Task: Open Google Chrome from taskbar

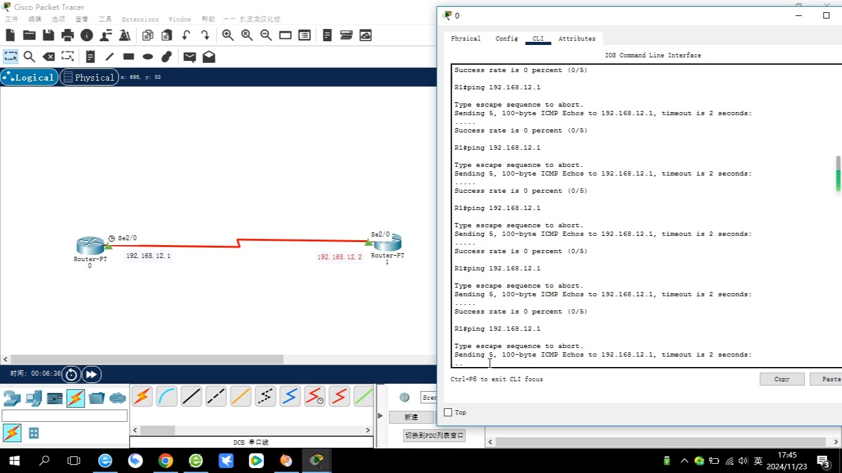Action: pyautogui.click(x=165, y=460)
